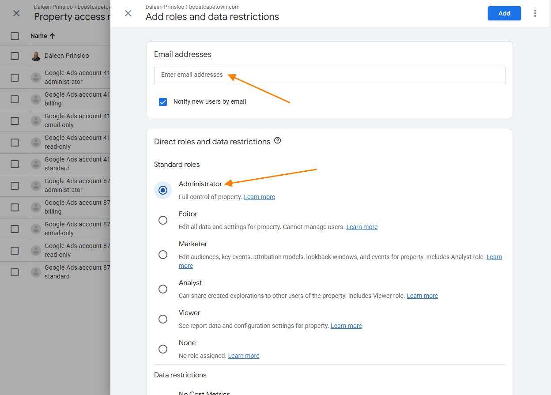Image resolution: width=551 pixels, height=395 pixels.
Task: Check box for Google Ads account 87 administrator
Action: (15, 186)
